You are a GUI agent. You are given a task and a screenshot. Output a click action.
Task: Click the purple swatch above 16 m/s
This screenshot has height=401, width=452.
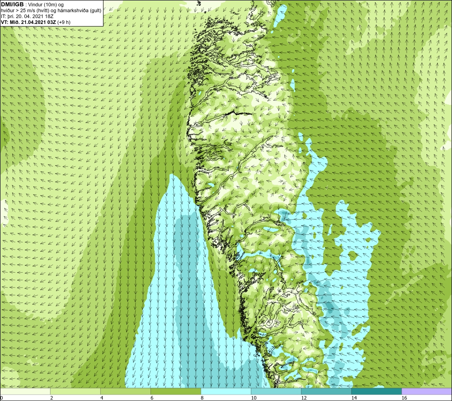[x=426, y=391]
